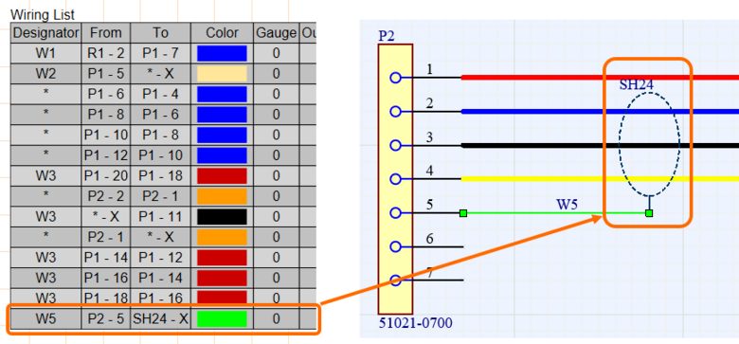Select pin 3 circle on P2 connector
The width and height of the screenshot is (739, 344).
coord(395,146)
